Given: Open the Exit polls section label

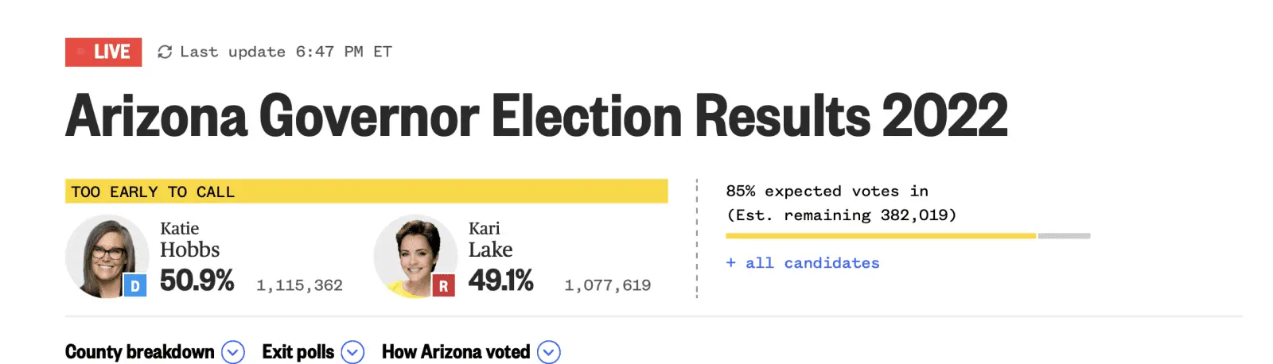Looking at the screenshot, I should (x=298, y=352).
